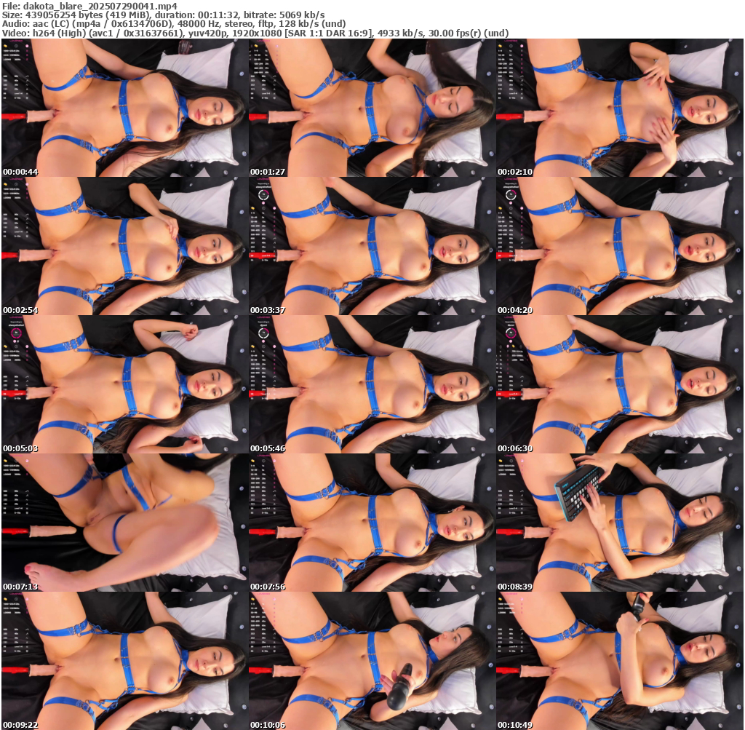Click the 00:07:13 timestamp label
Viewport: 745px width, 730px height.
click(x=20, y=587)
